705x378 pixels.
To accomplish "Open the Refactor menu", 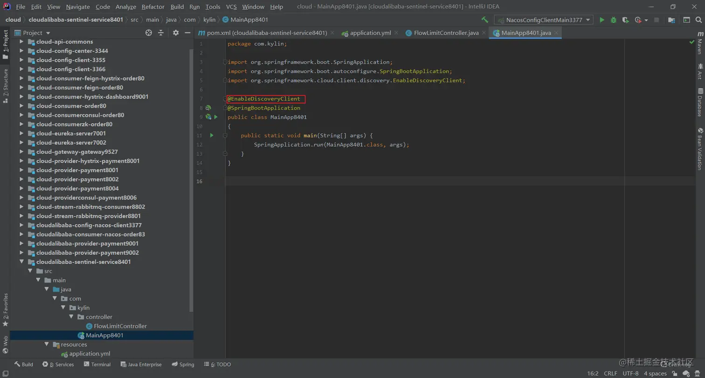I will tap(153, 7).
